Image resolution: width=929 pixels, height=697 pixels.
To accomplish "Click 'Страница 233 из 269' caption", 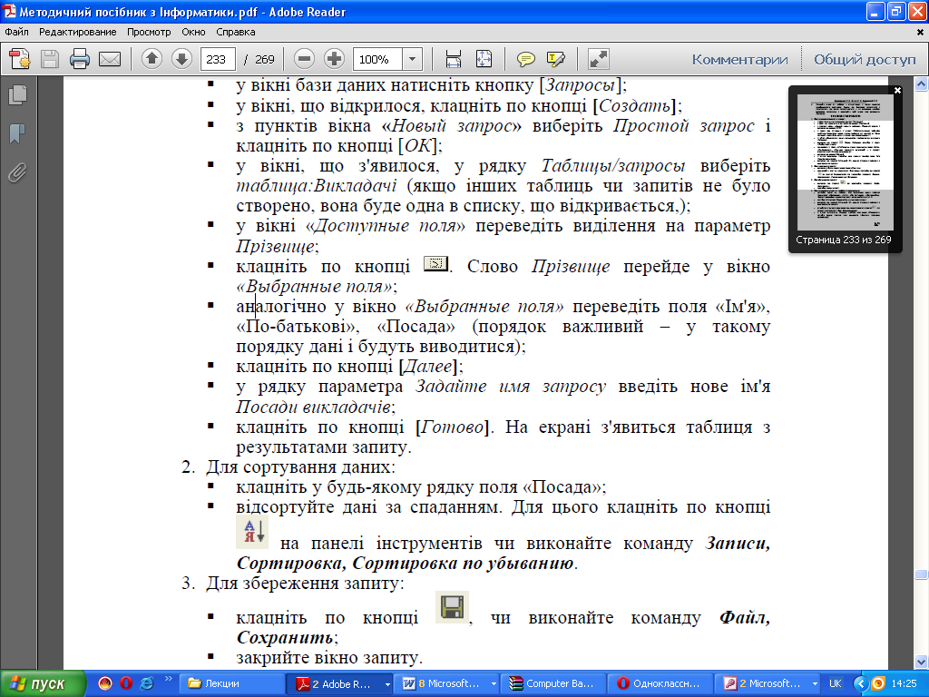I will [x=843, y=240].
